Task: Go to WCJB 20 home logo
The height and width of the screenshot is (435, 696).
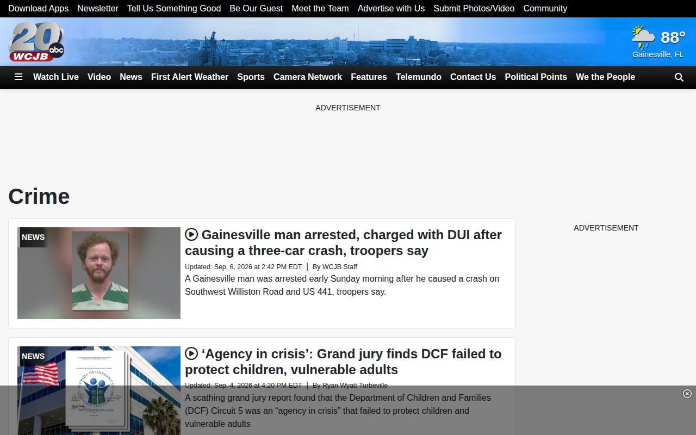Action: point(36,42)
